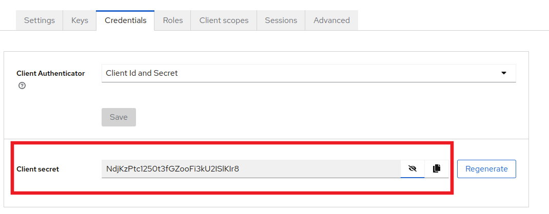
Task: Open the Client Id and Secret selector
Action: (x=308, y=73)
